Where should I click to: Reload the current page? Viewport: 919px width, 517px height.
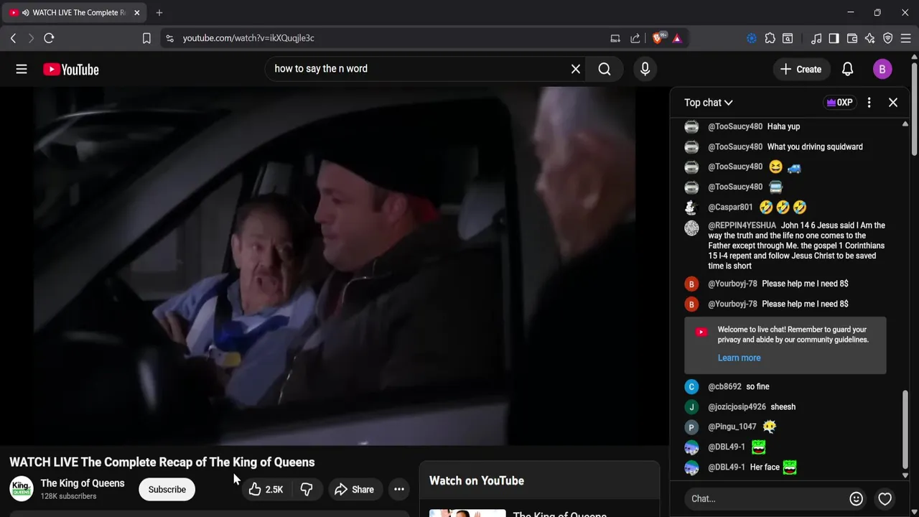(49, 38)
